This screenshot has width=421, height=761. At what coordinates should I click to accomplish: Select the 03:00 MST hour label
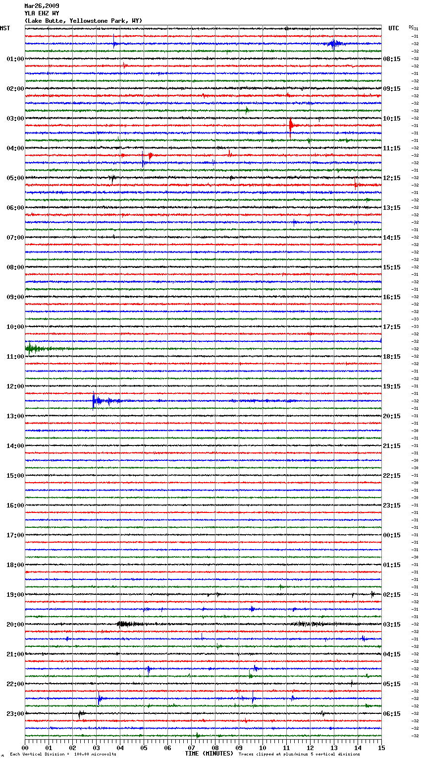coord(15,119)
